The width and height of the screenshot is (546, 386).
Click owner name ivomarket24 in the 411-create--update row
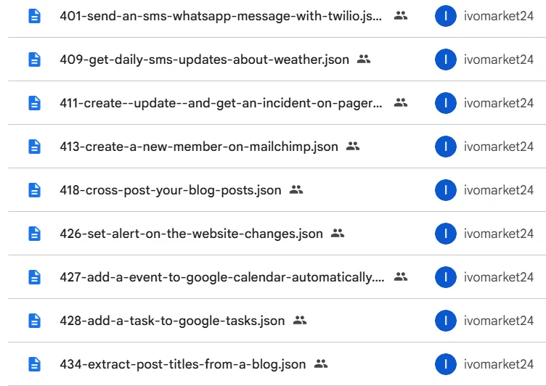coord(499,103)
